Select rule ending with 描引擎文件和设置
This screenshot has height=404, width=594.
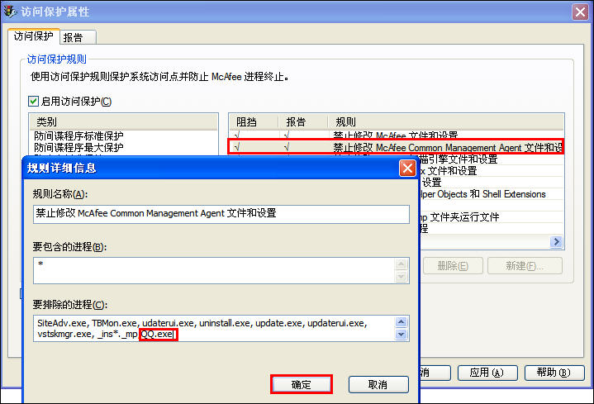point(459,159)
